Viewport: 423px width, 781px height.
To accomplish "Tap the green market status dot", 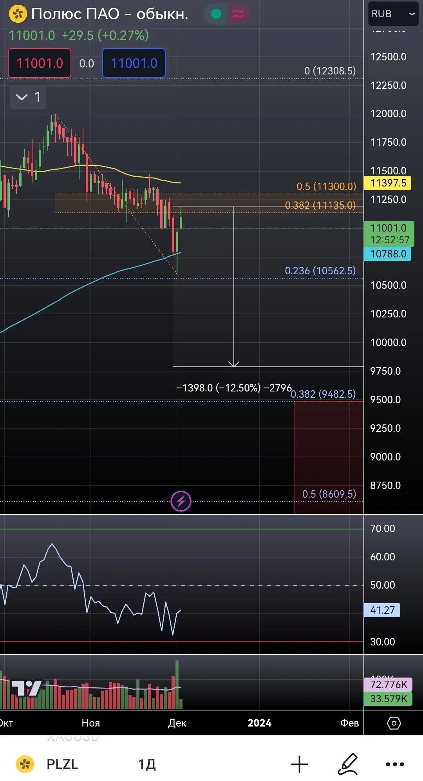I will [216, 14].
